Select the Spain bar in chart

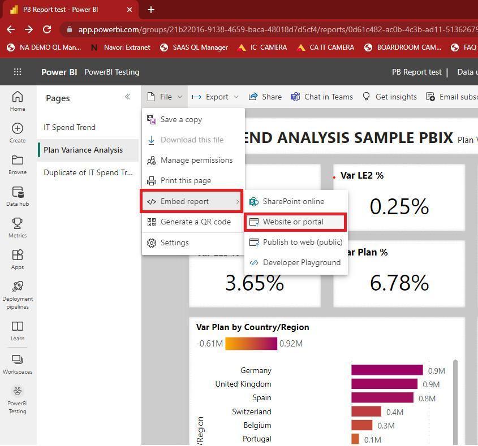click(x=382, y=397)
